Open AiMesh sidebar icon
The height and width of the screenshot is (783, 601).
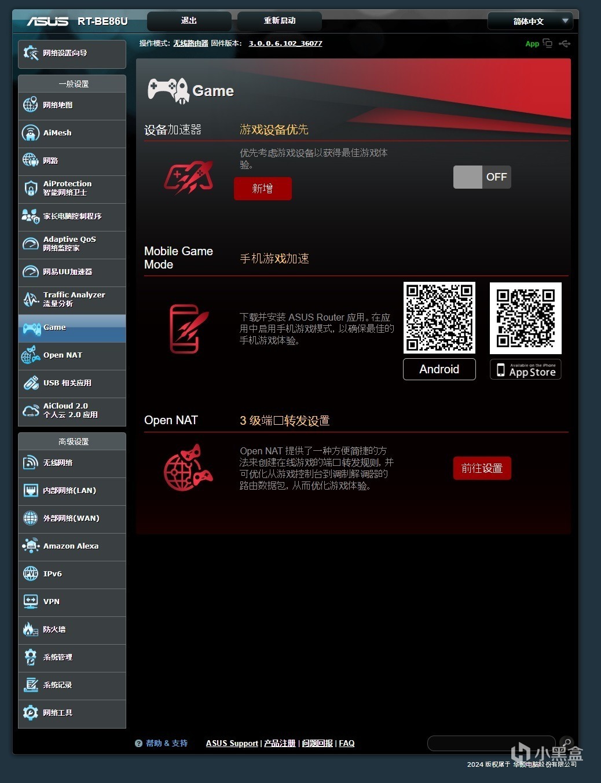(30, 133)
